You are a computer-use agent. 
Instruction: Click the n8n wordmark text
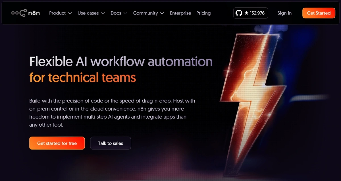34,13
